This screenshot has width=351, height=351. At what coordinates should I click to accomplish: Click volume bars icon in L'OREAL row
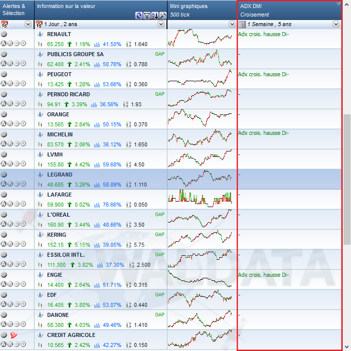click(97, 225)
